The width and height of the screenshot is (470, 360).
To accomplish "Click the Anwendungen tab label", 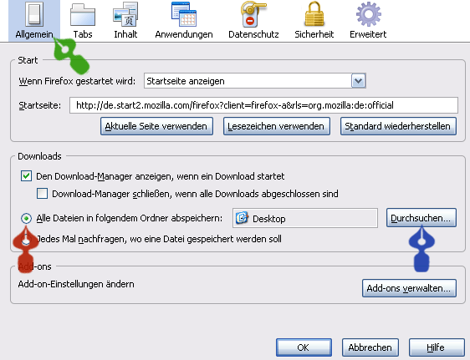I will (x=184, y=34).
